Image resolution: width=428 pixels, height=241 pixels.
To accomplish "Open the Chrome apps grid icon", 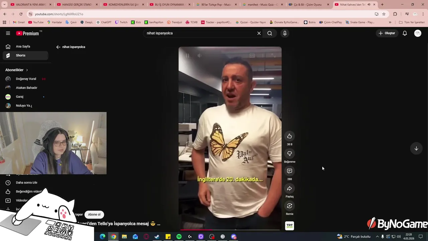I will (4, 22).
